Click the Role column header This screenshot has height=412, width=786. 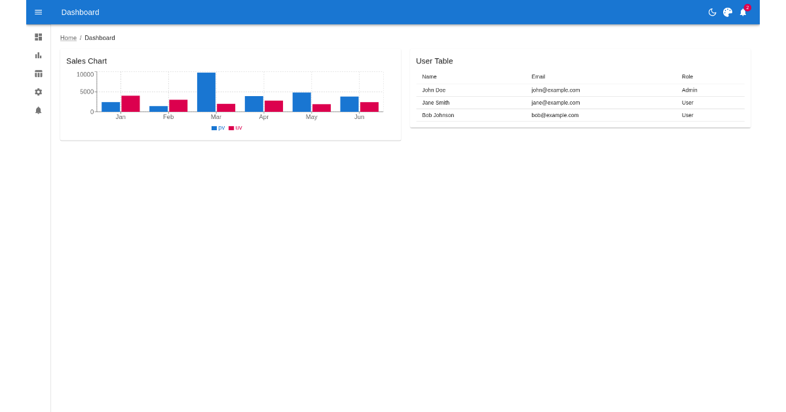tap(687, 77)
